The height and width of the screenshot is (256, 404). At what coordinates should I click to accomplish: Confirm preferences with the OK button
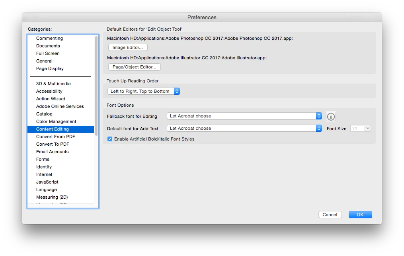click(360, 215)
